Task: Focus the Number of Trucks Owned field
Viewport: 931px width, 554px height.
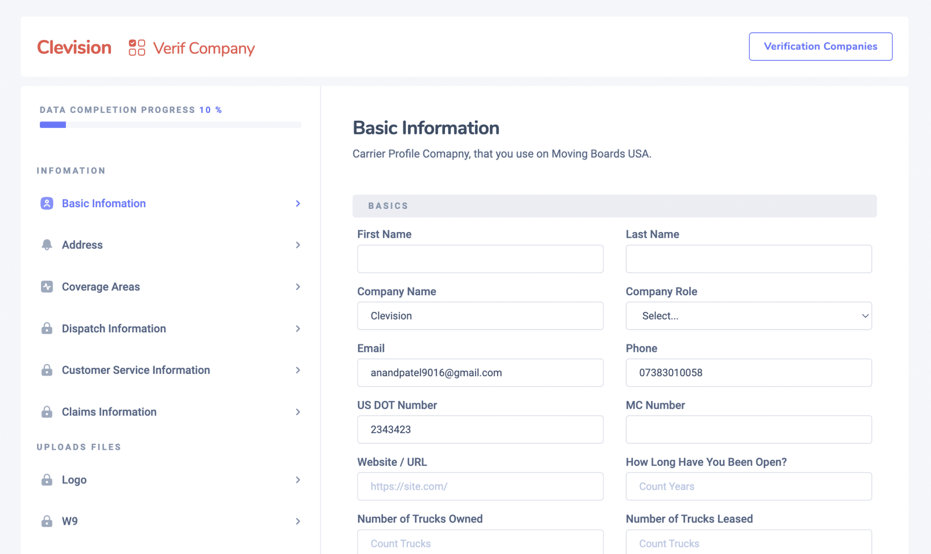Action: 480,543
